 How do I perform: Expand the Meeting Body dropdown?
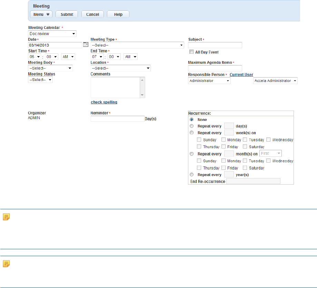(50, 68)
